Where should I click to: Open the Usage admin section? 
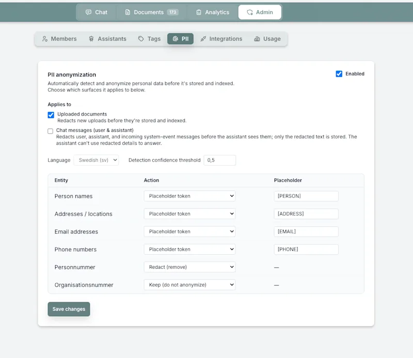click(x=267, y=39)
